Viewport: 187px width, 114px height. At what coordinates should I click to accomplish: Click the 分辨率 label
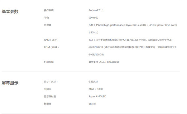[x=48, y=89]
